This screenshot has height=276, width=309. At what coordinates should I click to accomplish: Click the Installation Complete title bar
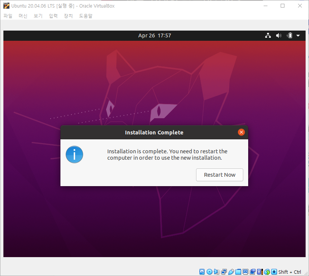click(x=154, y=133)
